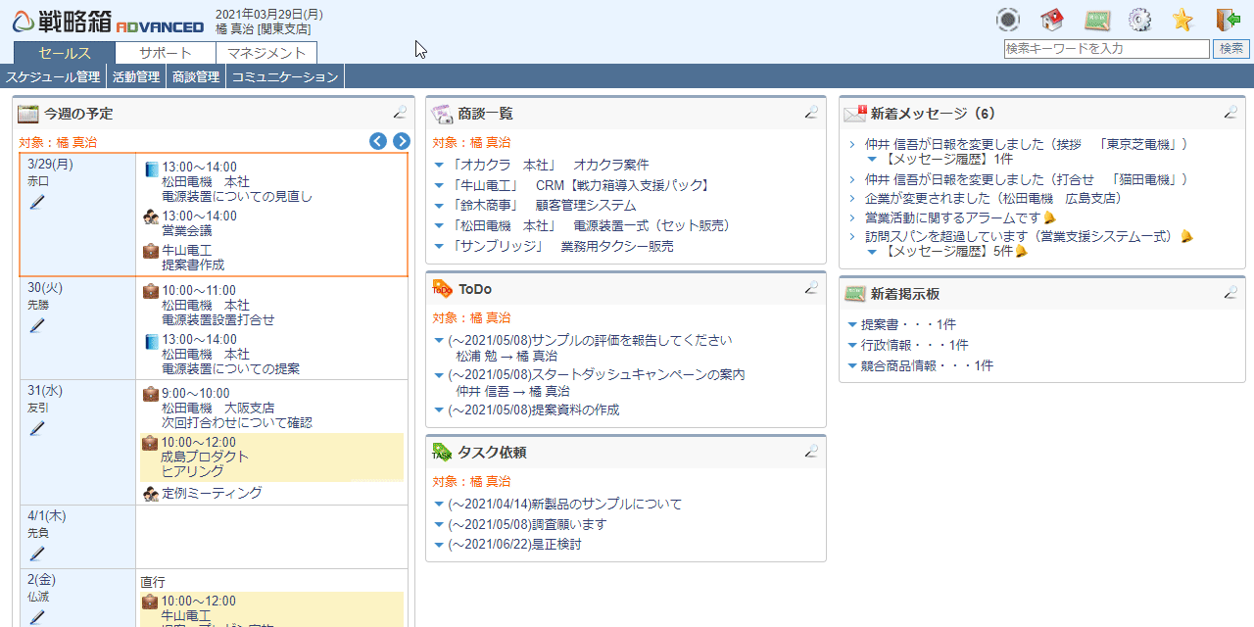1254x627 pixels.
Task: Log out using the door icon
Action: click(1227, 20)
